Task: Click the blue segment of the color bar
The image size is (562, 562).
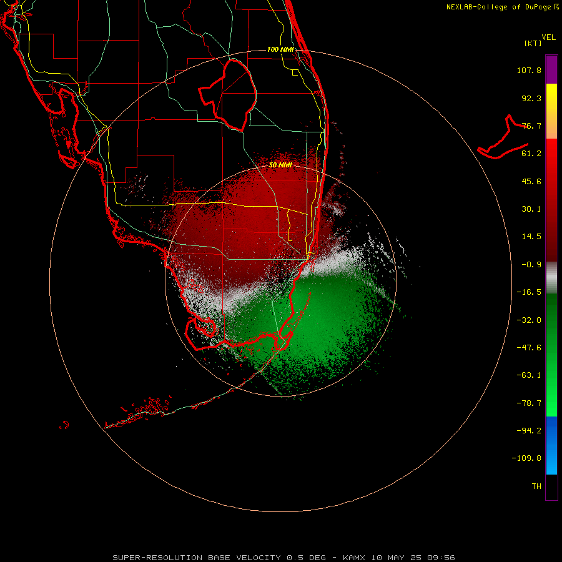Action: click(x=551, y=445)
